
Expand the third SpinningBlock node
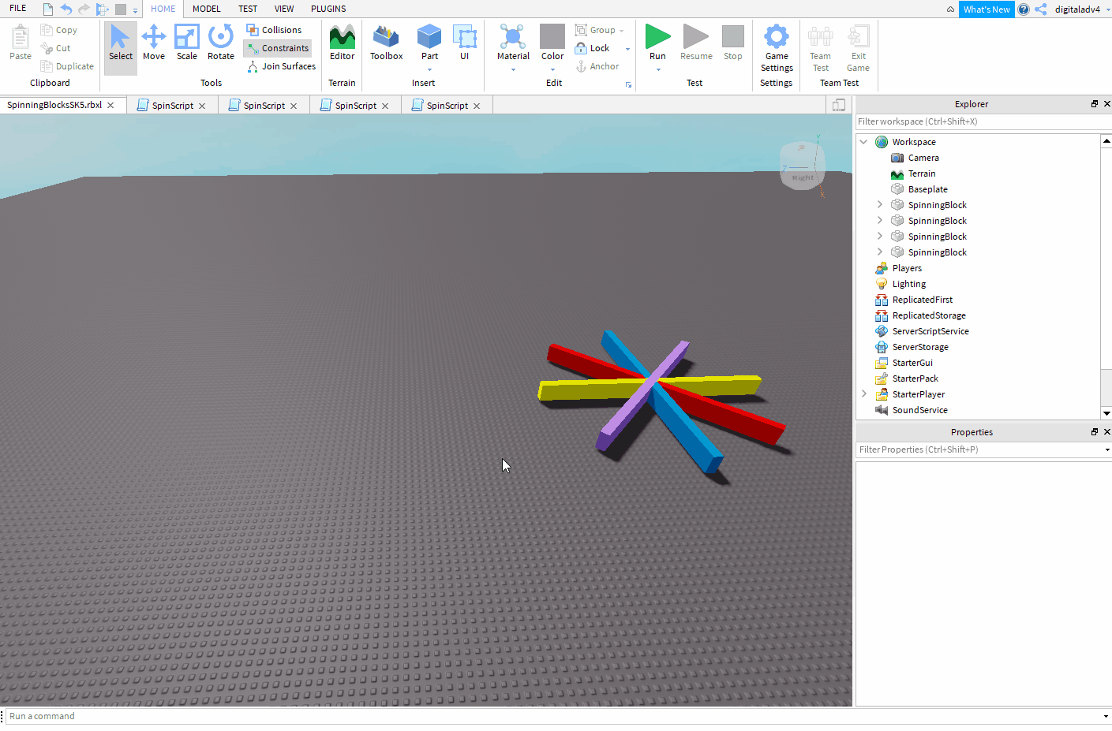pyautogui.click(x=880, y=237)
